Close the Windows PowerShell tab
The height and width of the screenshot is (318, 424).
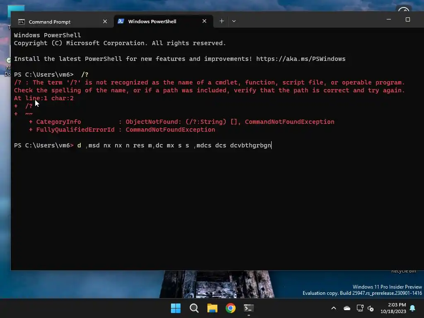coord(205,21)
